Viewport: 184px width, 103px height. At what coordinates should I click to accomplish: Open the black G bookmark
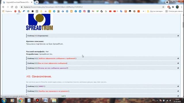101,11
